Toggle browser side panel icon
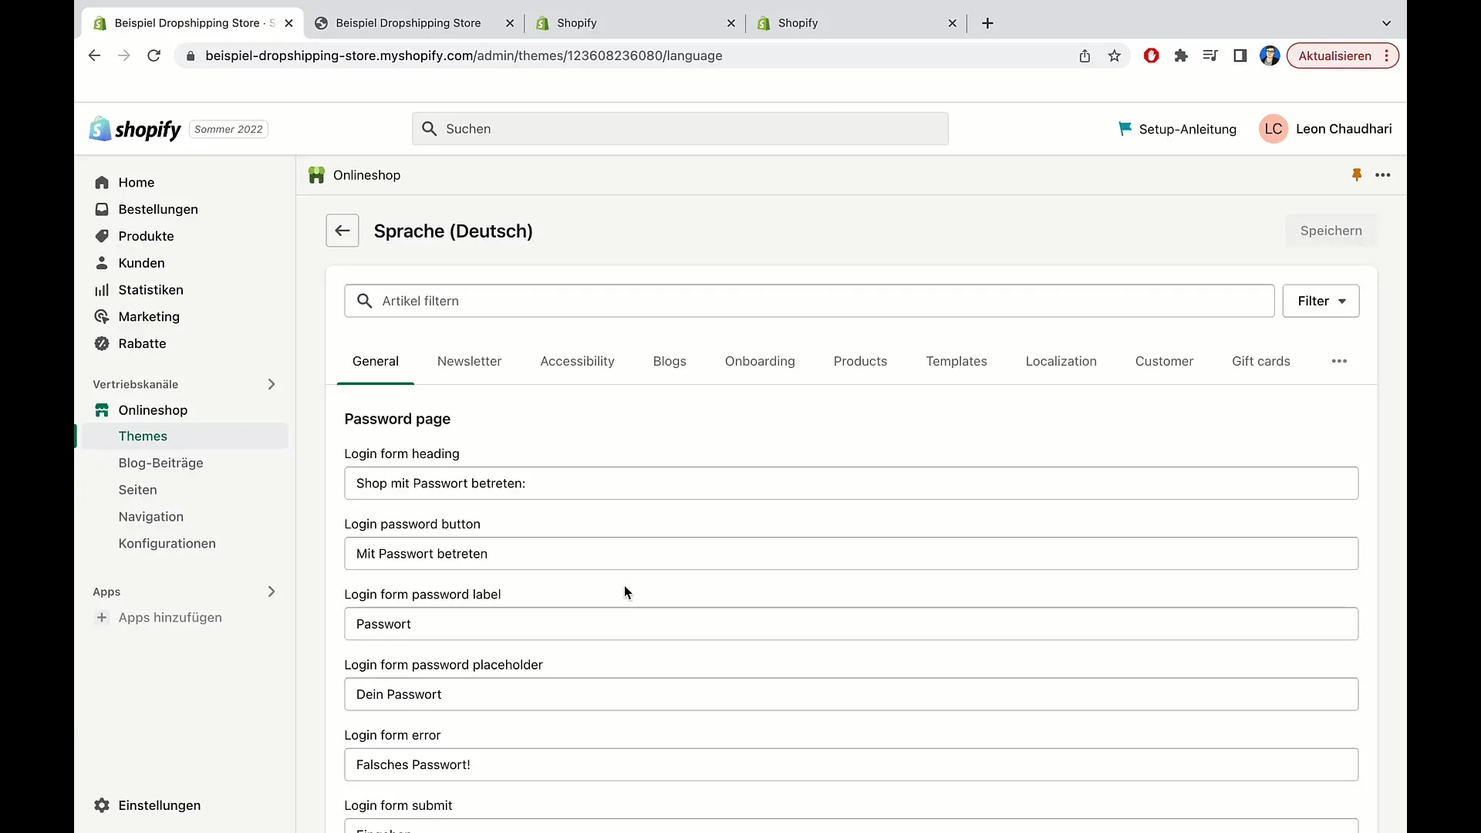Screen dimensions: 1481x833 point(1240,56)
